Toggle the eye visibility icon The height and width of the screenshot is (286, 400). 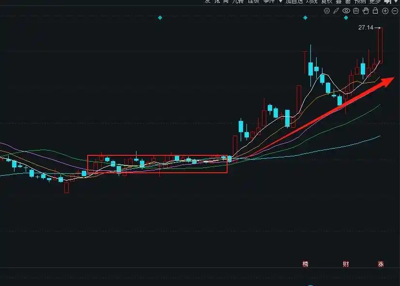tap(346, 11)
